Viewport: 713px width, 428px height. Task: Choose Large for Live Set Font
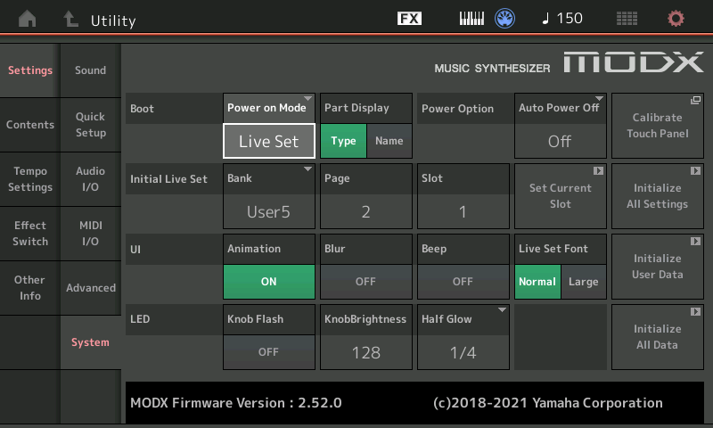pos(584,282)
